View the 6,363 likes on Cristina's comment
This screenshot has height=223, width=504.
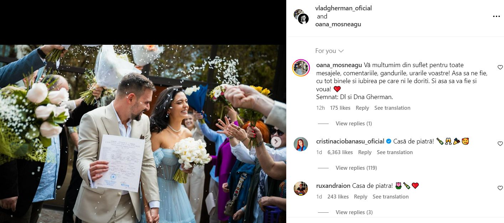340,152
